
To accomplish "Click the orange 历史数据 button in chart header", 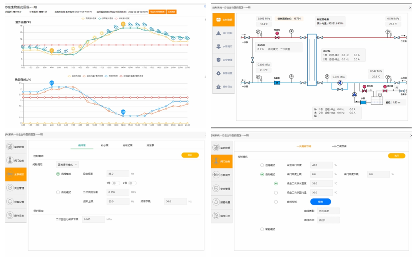I will 171,12.
